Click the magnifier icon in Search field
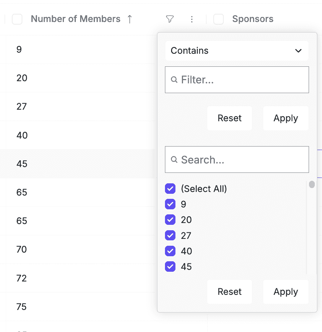322x332 pixels. point(174,160)
